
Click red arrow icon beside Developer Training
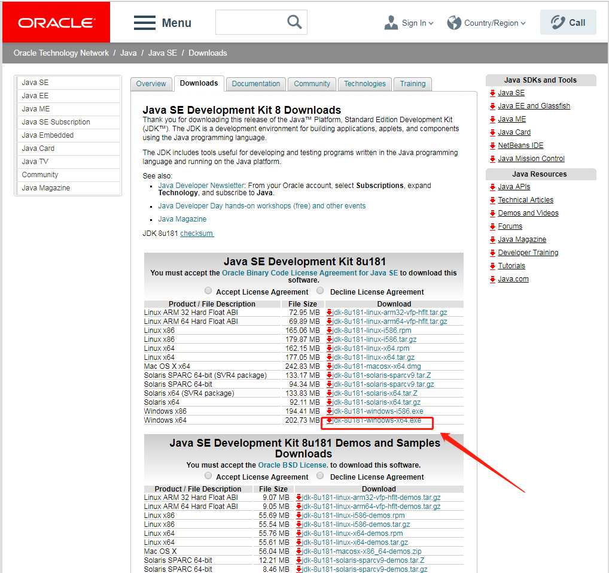click(x=492, y=253)
